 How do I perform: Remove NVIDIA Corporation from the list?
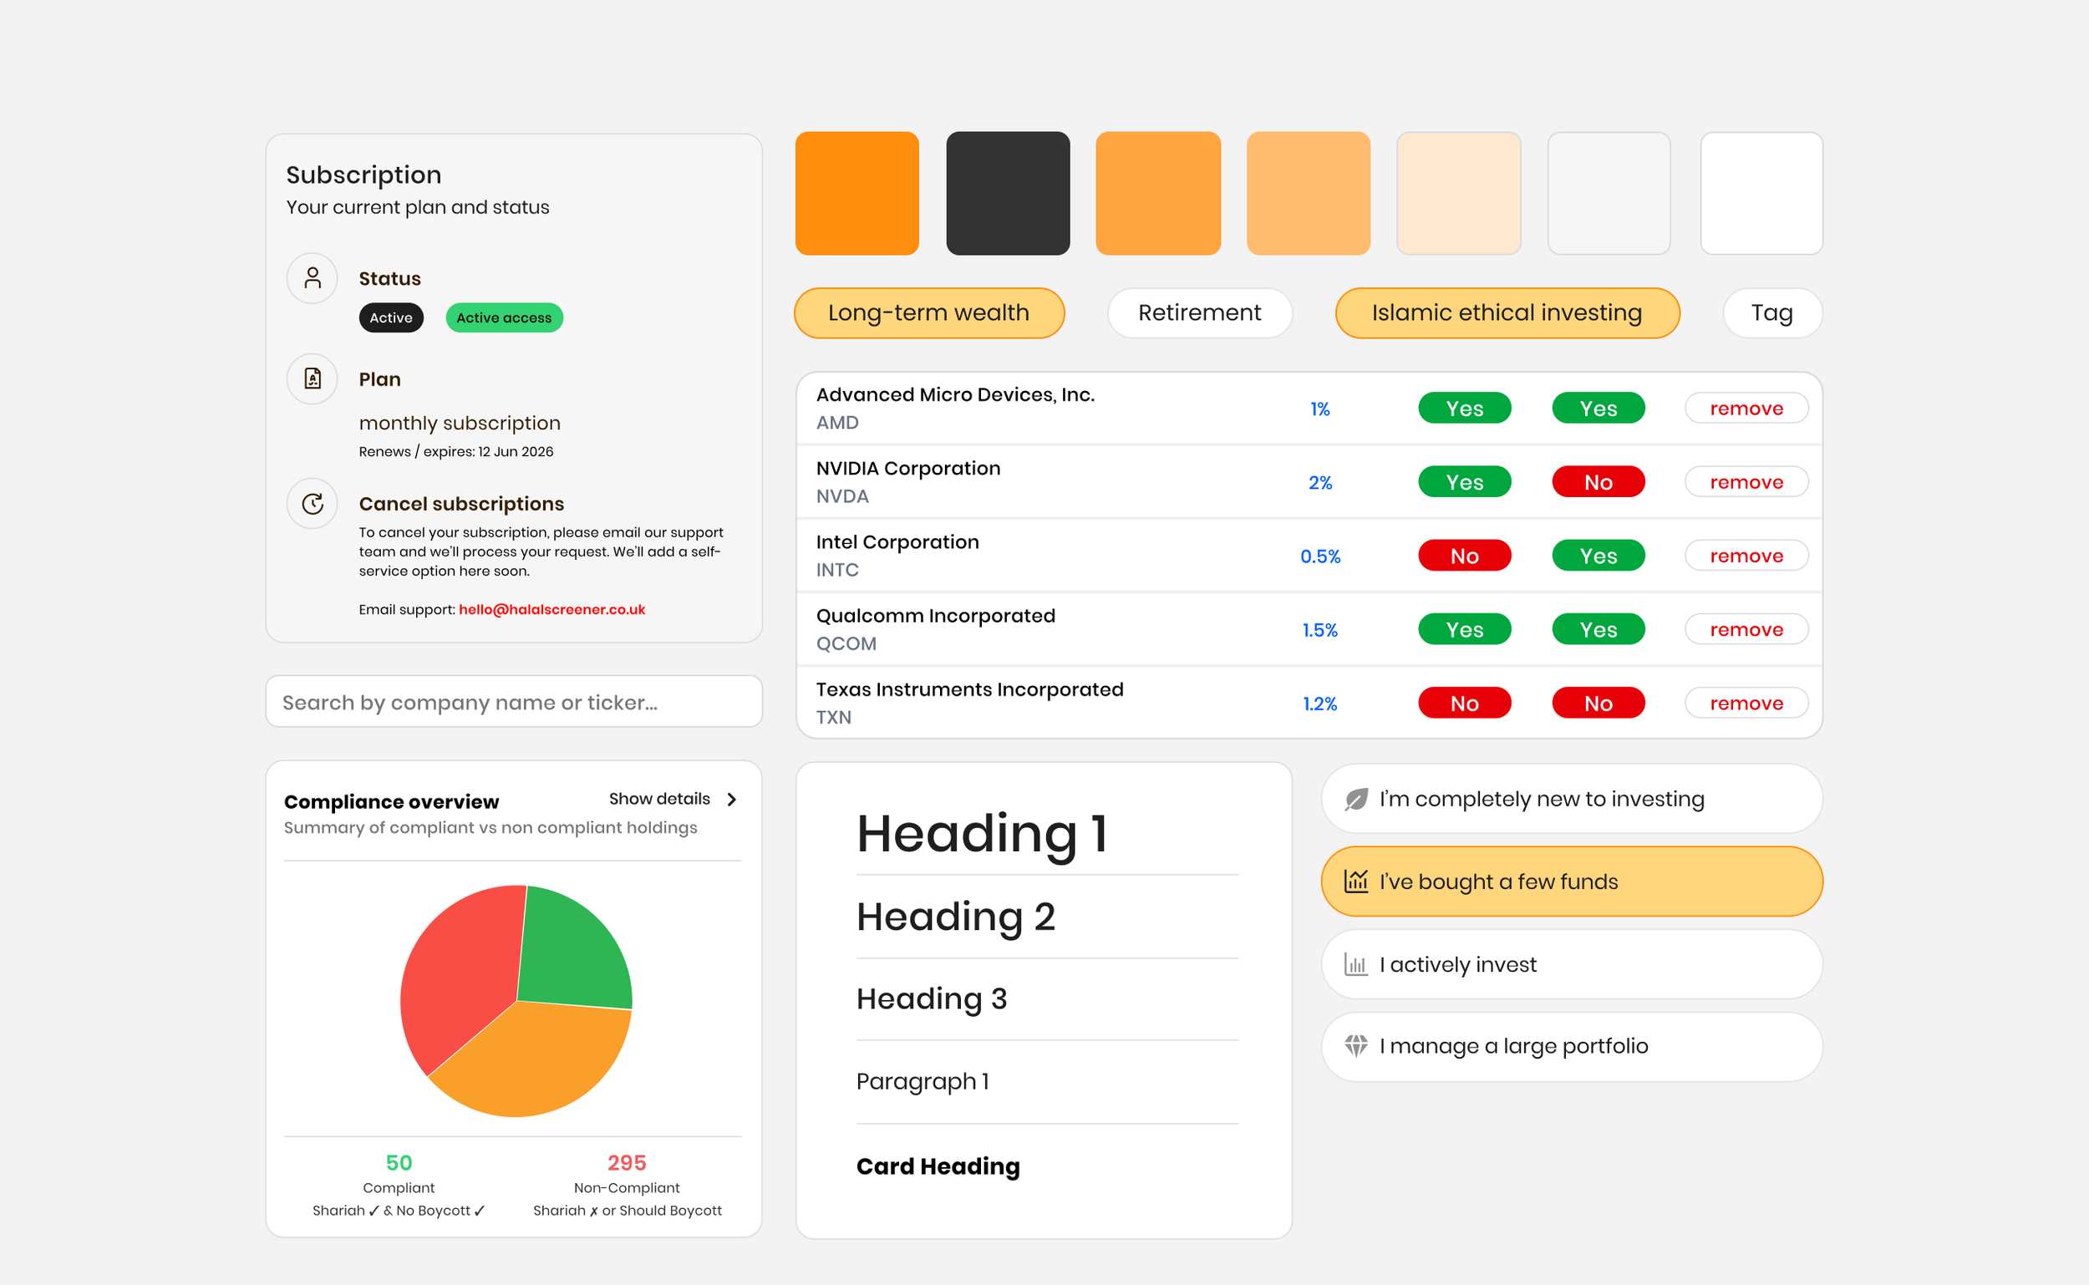click(x=1746, y=482)
